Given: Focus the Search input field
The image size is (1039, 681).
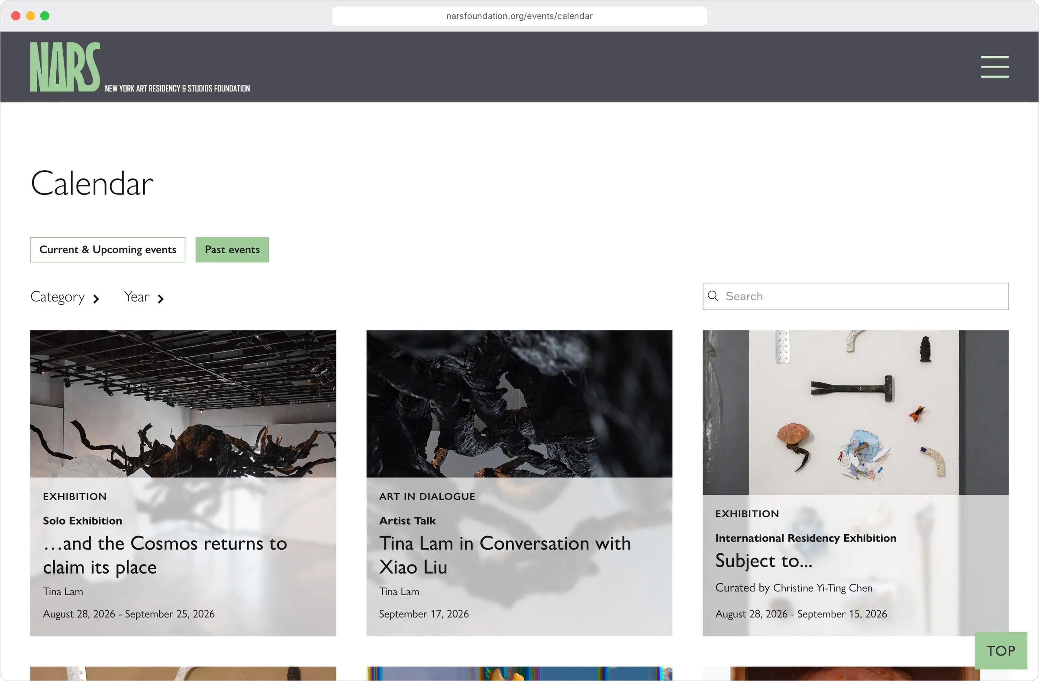Looking at the screenshot, I should click(x=855, y=297).
